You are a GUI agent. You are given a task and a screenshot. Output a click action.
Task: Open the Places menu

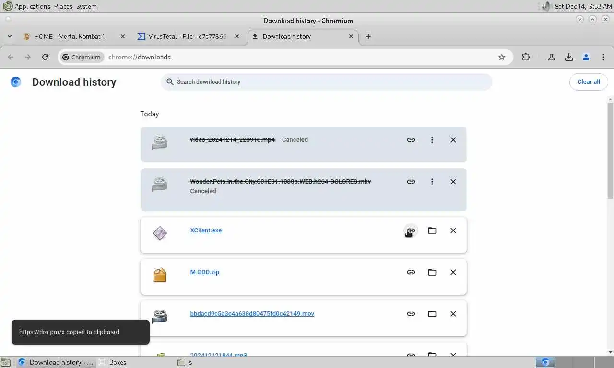point(63,6)
